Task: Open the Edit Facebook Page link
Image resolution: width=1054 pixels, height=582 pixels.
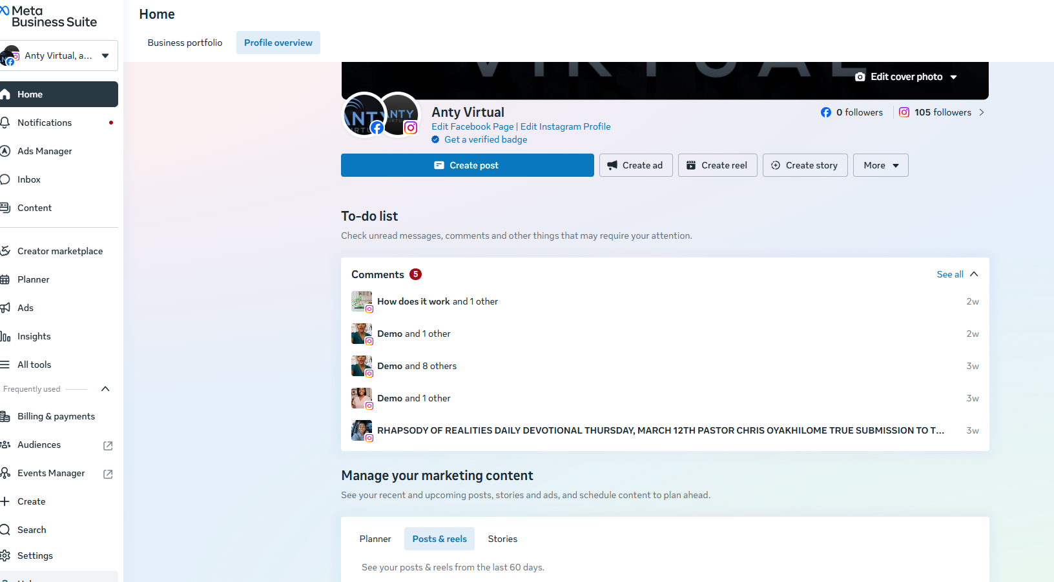Action: [x=473, y=126]
